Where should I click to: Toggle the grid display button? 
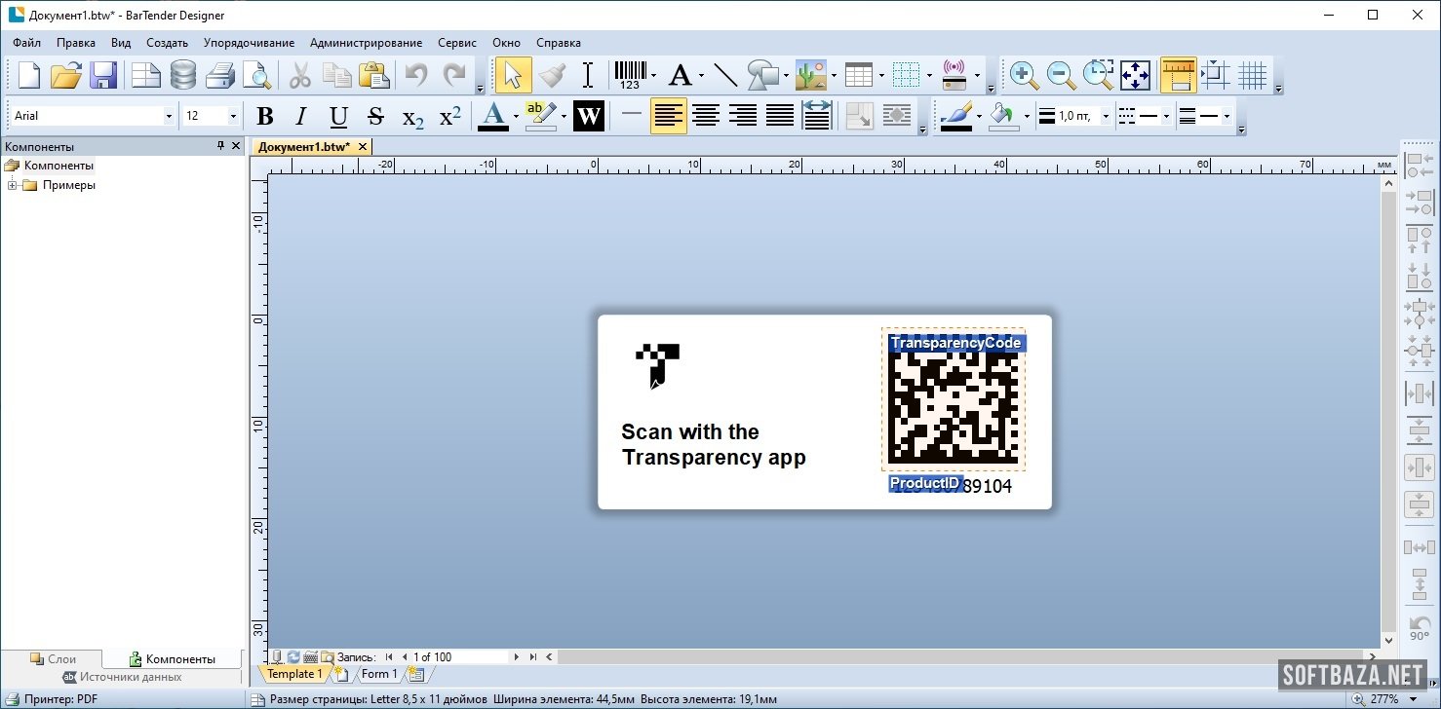[x=1252, y=75]
